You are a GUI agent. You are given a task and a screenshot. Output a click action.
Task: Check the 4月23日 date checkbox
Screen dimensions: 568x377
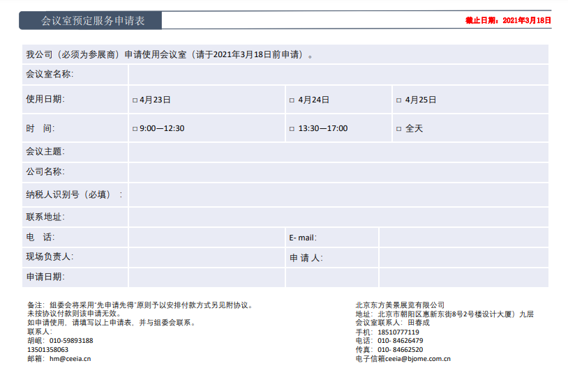pyautogui.click(x=135, y=100)
